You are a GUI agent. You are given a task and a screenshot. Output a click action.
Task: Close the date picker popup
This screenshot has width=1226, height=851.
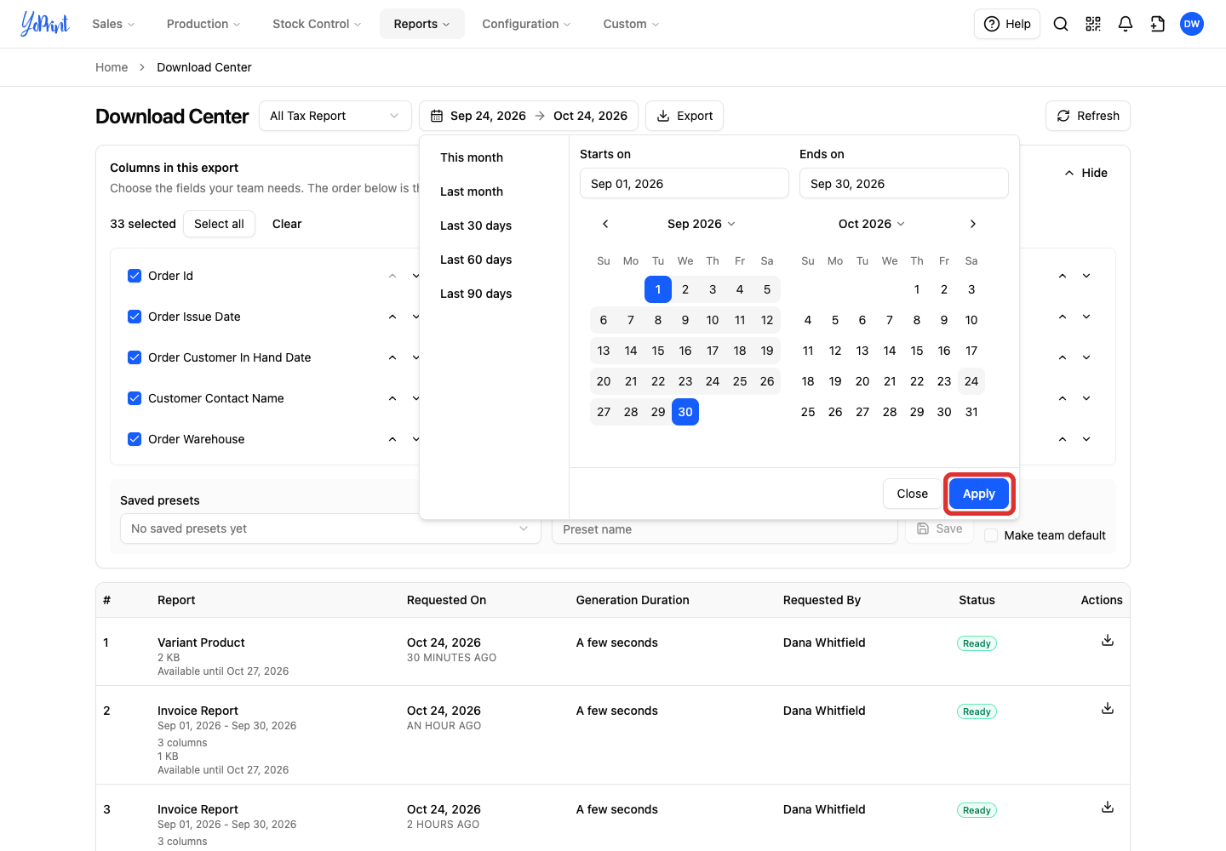pyautogui.click(x=913, y=494)
